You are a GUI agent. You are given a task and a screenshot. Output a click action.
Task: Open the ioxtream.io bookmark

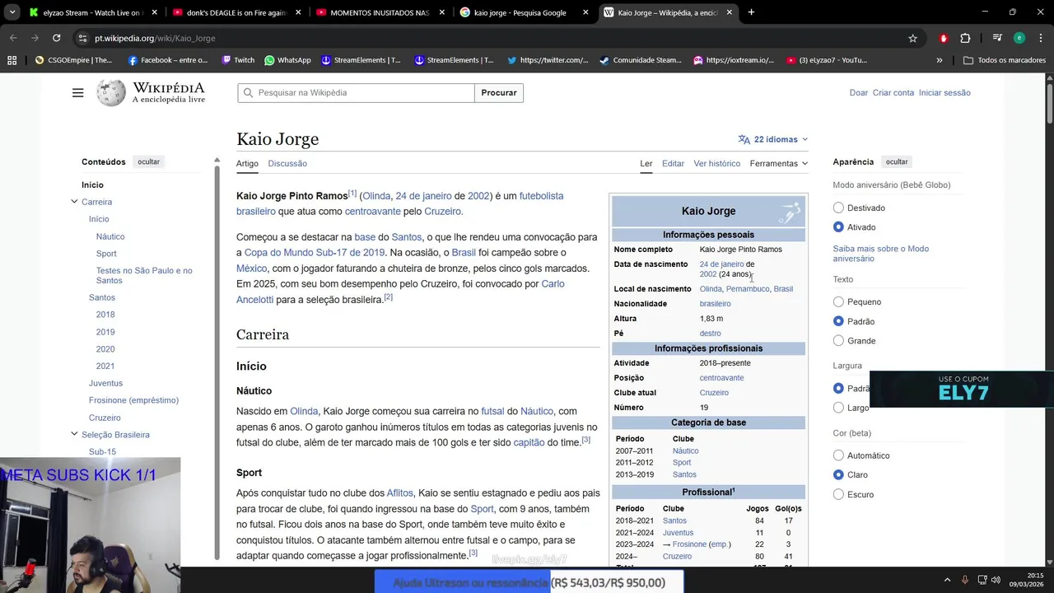point(734,60)
